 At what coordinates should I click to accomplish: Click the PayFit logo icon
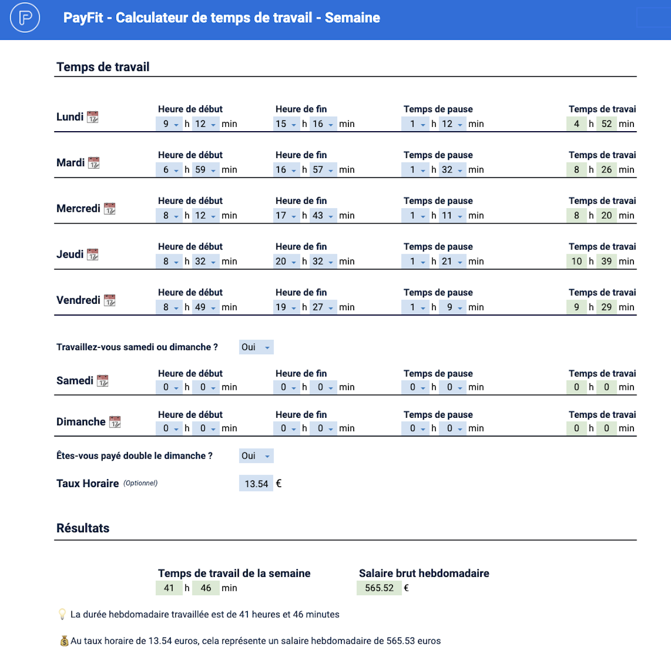(x=25, y=18)
